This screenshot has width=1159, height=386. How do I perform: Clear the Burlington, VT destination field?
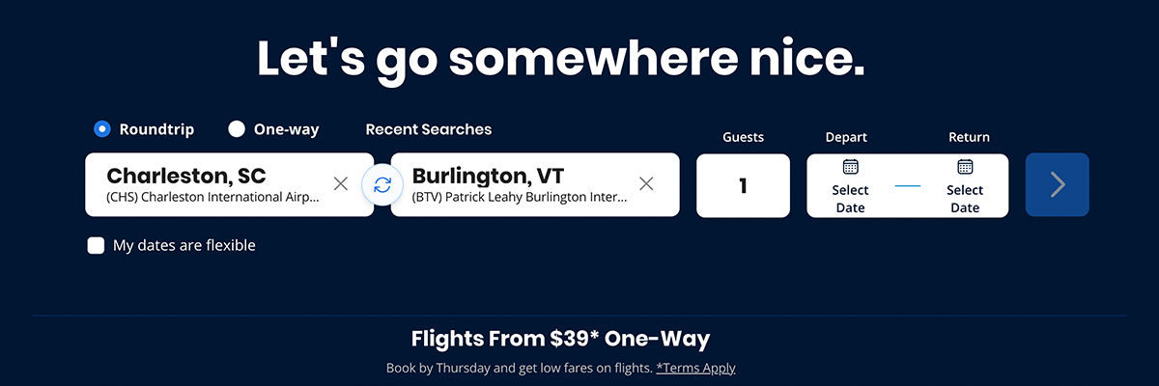tap(646, 184)
